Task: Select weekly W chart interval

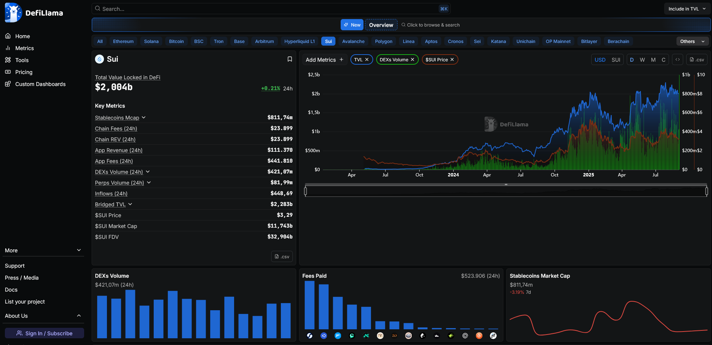Action: click(x=642, y=59)
